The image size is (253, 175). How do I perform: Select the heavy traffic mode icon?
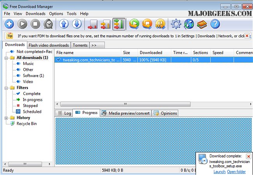coord(118,24)
